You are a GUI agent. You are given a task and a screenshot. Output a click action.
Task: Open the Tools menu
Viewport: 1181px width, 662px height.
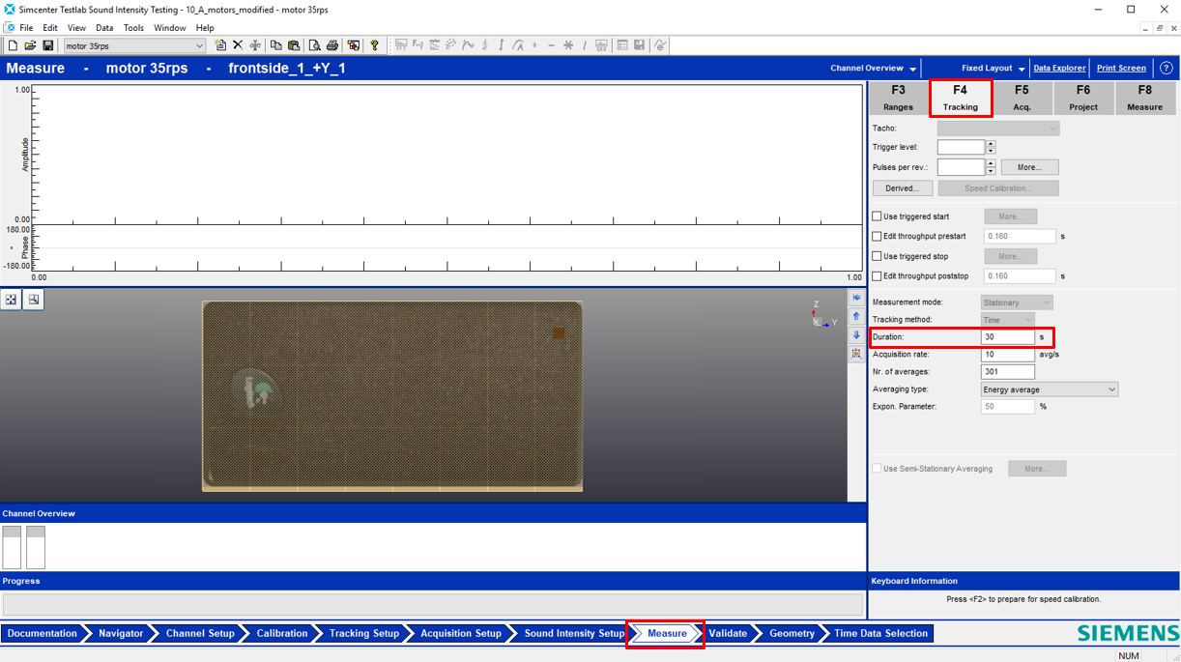[x=133, y=28]
